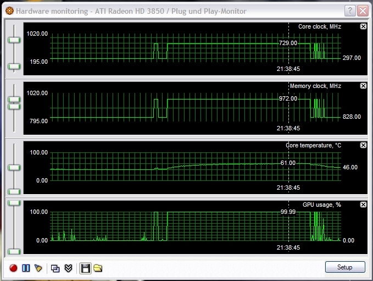Click the 100.00 upper limit of Core temperature graph

point(38,152)
